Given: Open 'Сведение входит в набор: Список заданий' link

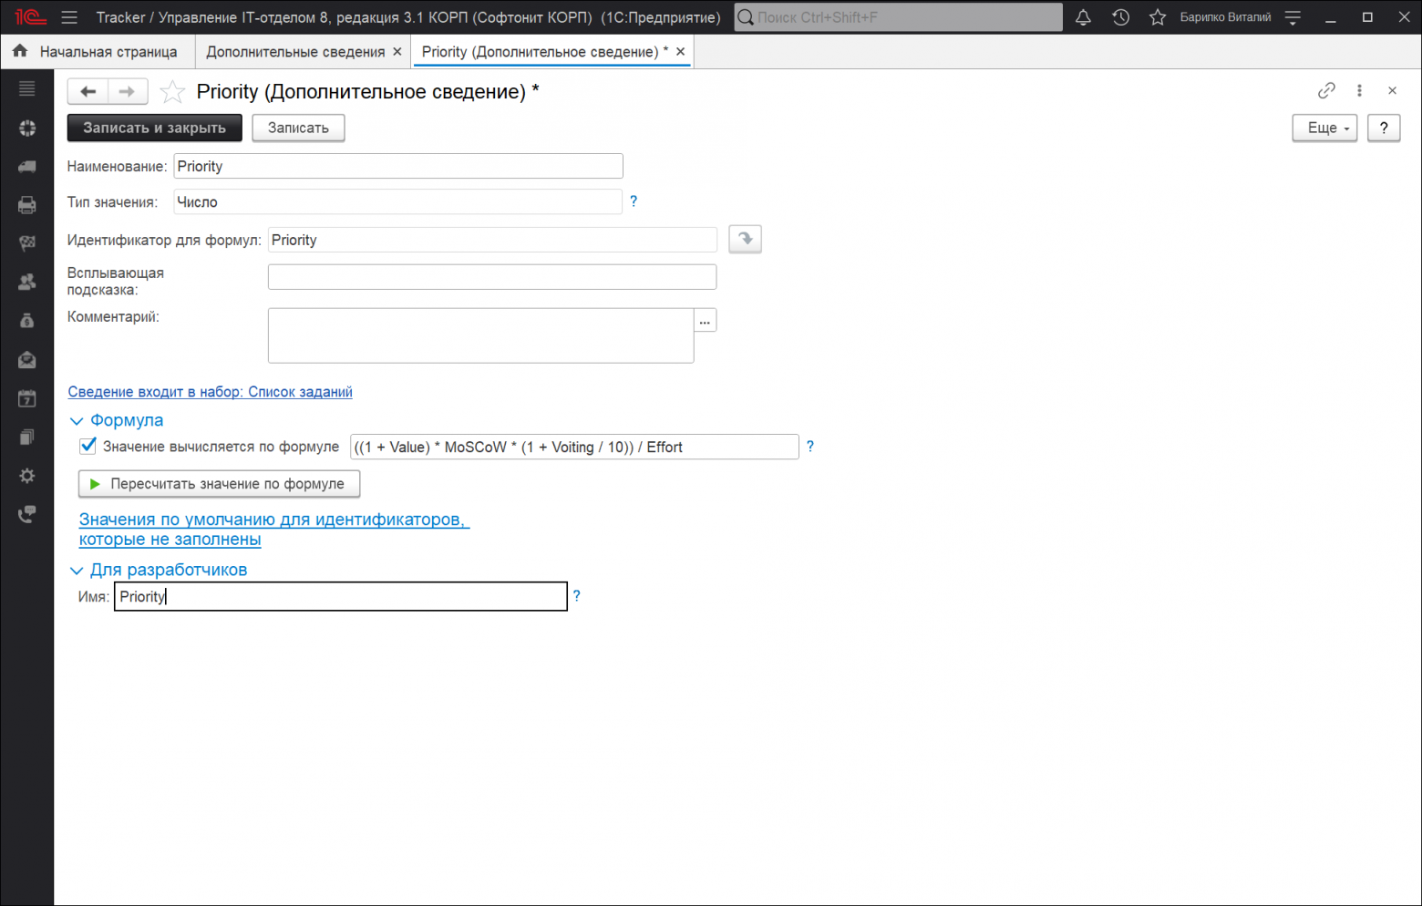Looking at the screenshot, I should (210, 392).
